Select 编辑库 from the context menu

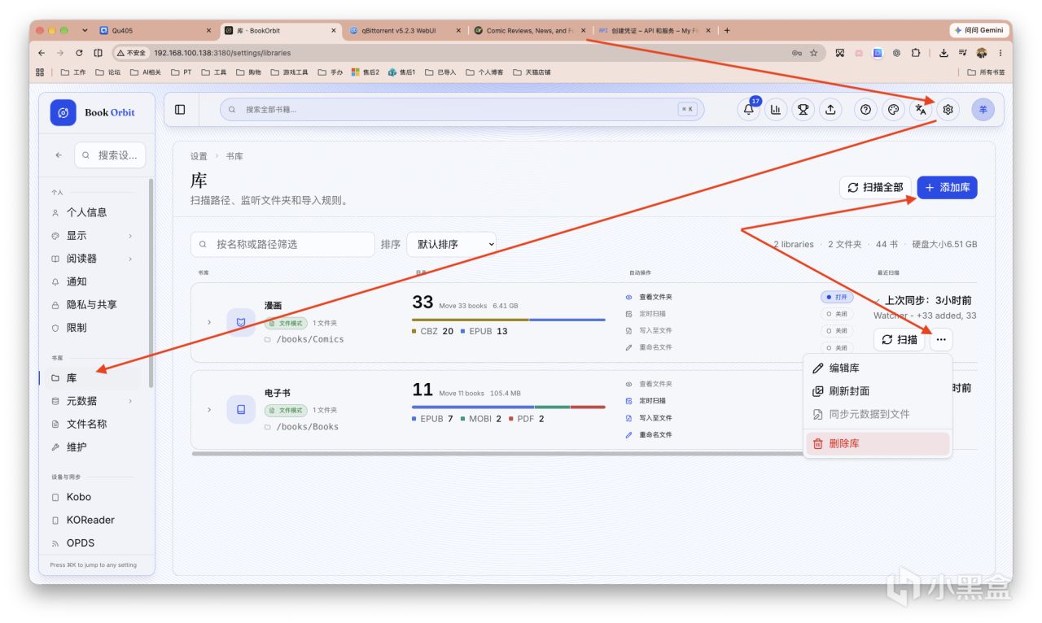tap(878, 368)
